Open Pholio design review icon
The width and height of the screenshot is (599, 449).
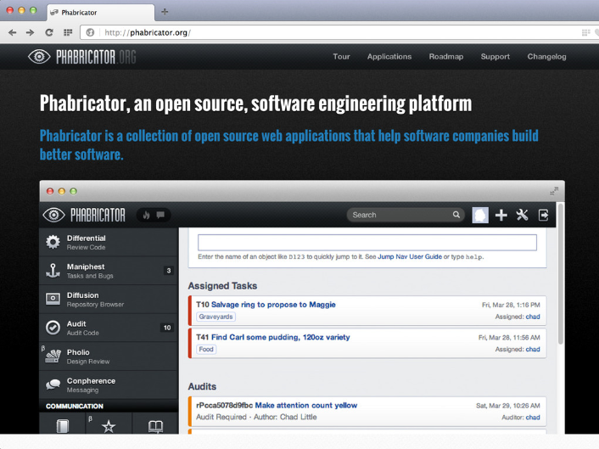pyautogui.click(x=53, y=356)
